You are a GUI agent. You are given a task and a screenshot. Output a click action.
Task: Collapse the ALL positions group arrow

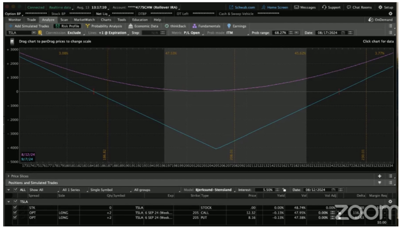[x=9, y=190]
